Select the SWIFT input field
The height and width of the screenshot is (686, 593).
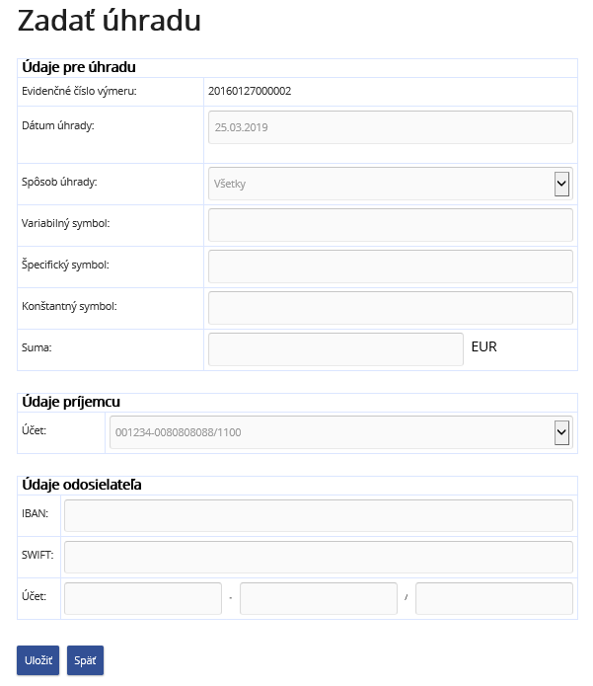(319, 557)
